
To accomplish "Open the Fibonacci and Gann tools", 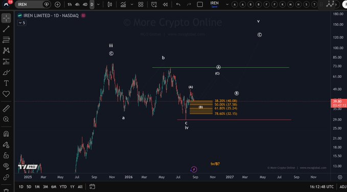I will pyautogui.click(x=6, y=40).
